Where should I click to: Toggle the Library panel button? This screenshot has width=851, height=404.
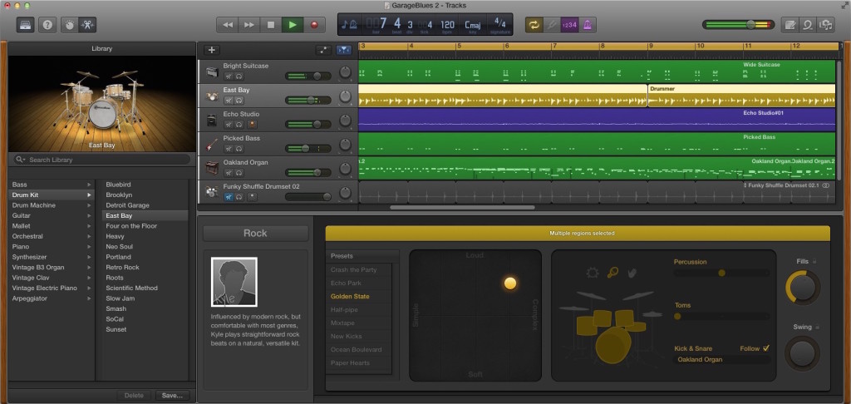tap(26, 24)
